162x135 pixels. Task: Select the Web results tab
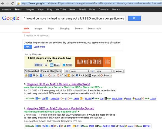26,29
